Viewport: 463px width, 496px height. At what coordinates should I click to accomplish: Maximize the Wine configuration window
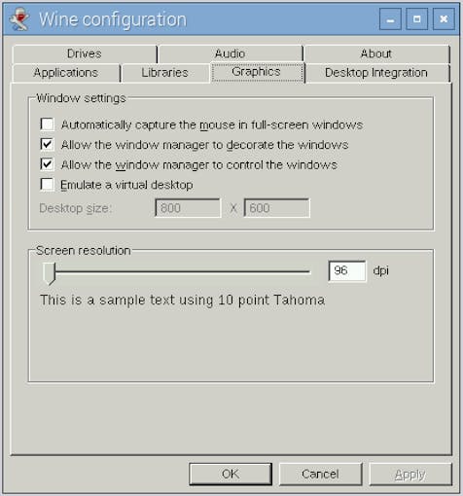[416, 19]
